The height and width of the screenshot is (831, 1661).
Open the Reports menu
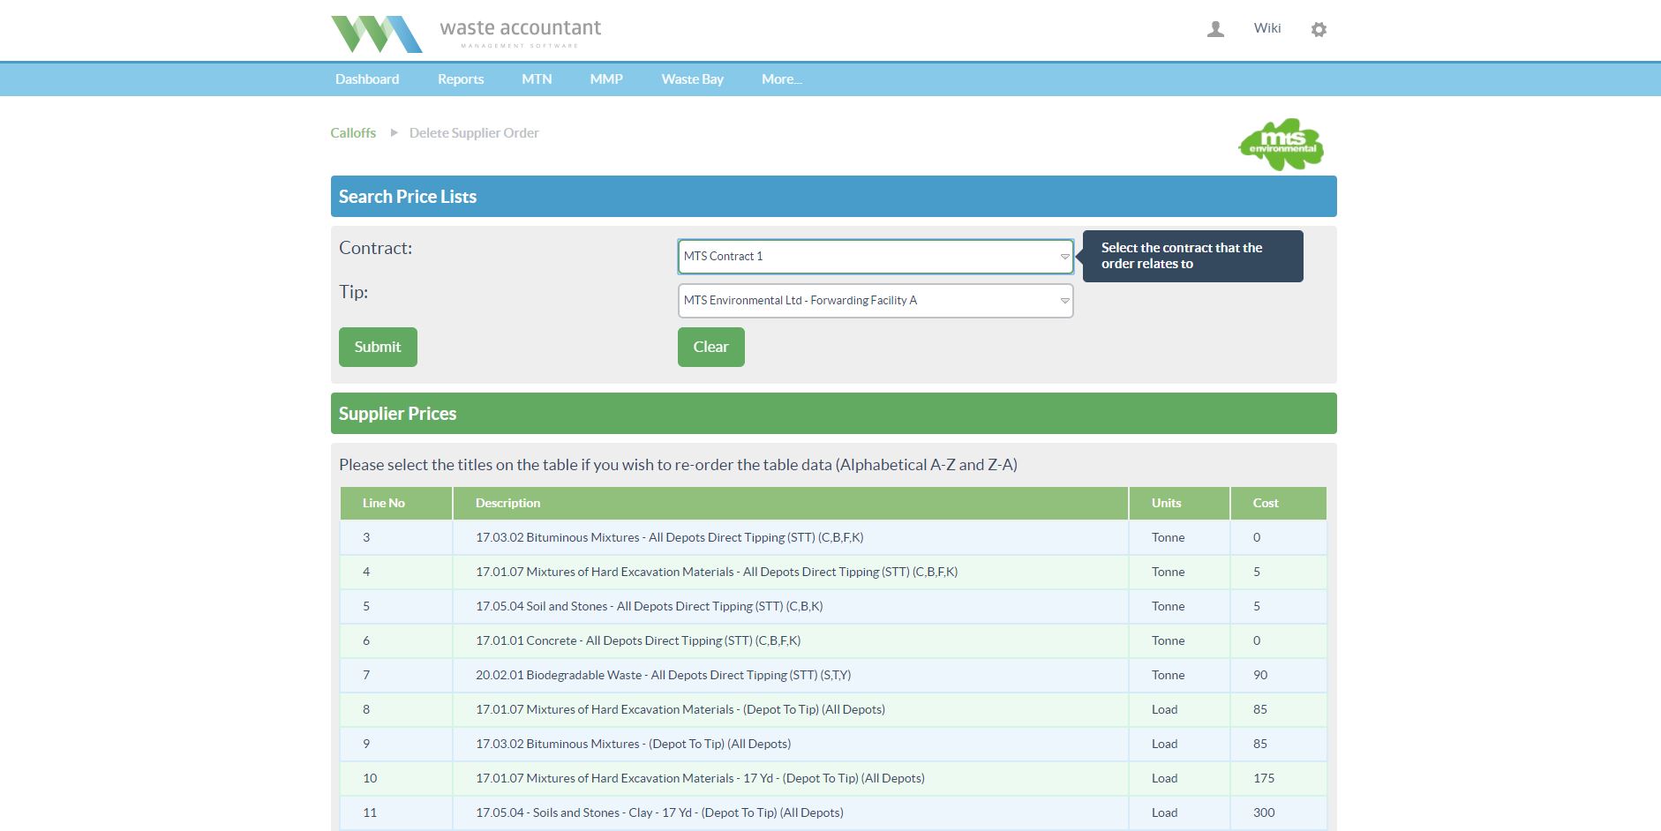461,79
